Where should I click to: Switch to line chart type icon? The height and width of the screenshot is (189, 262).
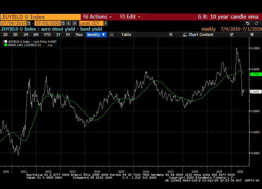click(x=112, y=35)
